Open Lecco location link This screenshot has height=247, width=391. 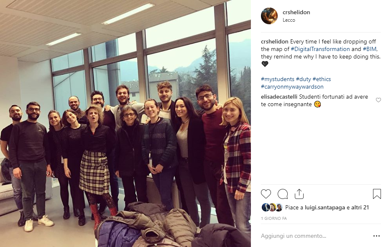click(x=289, y=20)
